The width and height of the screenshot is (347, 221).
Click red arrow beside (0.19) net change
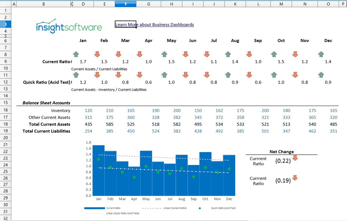tap(295, 177)
